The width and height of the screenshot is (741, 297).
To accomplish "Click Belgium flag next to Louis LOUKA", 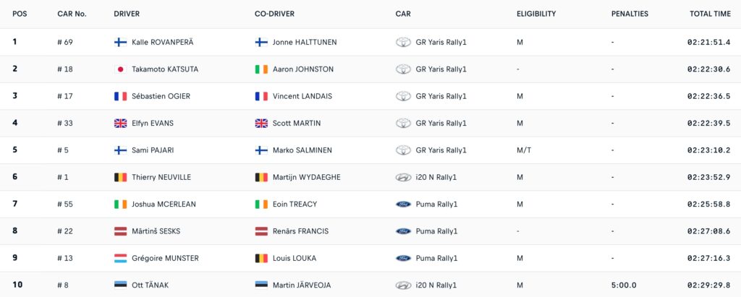I will (261, 258).
